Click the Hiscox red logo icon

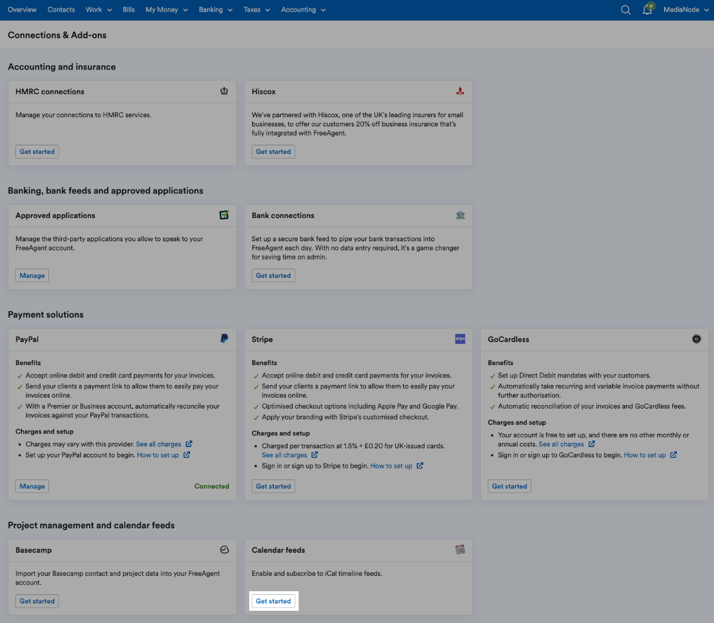tap(461, 91)
